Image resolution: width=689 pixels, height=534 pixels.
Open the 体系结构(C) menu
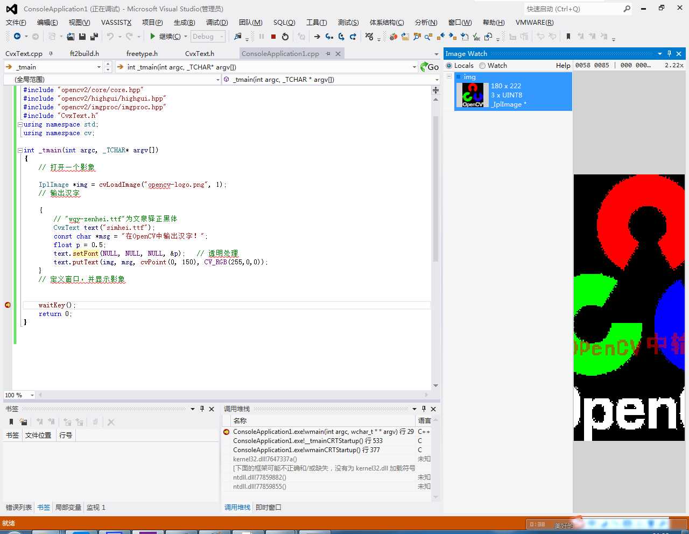(x=386, y=22)
